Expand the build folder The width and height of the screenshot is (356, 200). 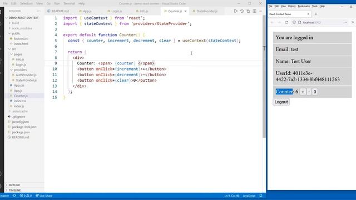tap(15, 23)
